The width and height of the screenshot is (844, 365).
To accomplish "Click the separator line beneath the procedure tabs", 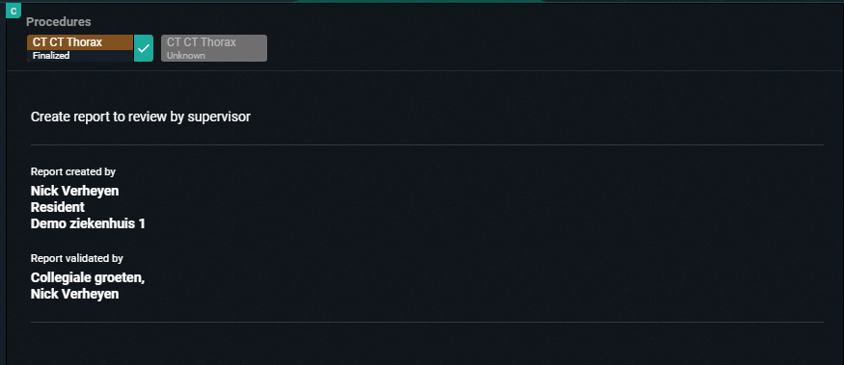I will coord(424,70).
